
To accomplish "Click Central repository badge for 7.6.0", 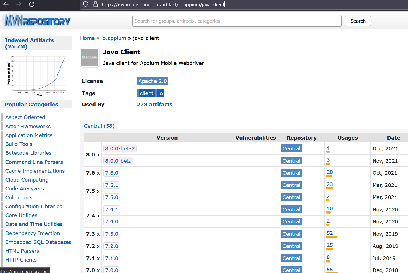I will [291, 173].
